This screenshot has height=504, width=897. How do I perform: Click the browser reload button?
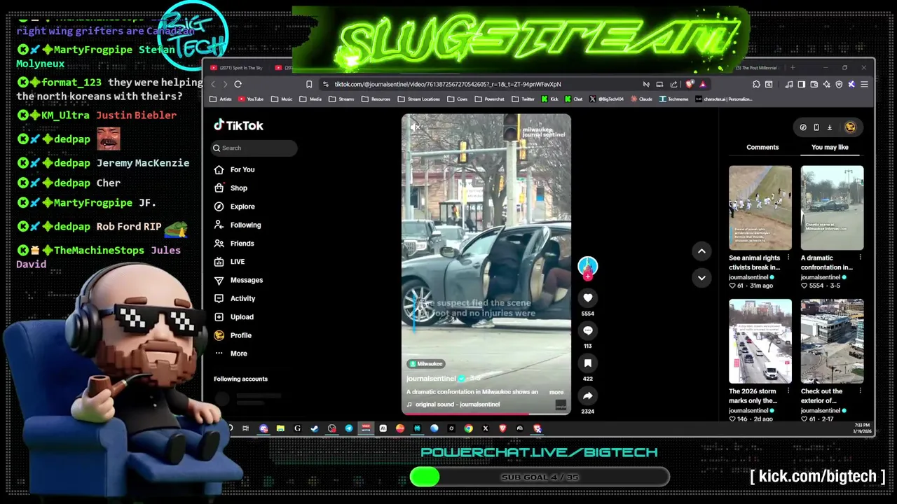[x=238, y=84]
